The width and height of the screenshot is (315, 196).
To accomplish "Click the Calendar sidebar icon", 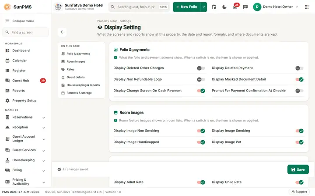I will (7, 61).
